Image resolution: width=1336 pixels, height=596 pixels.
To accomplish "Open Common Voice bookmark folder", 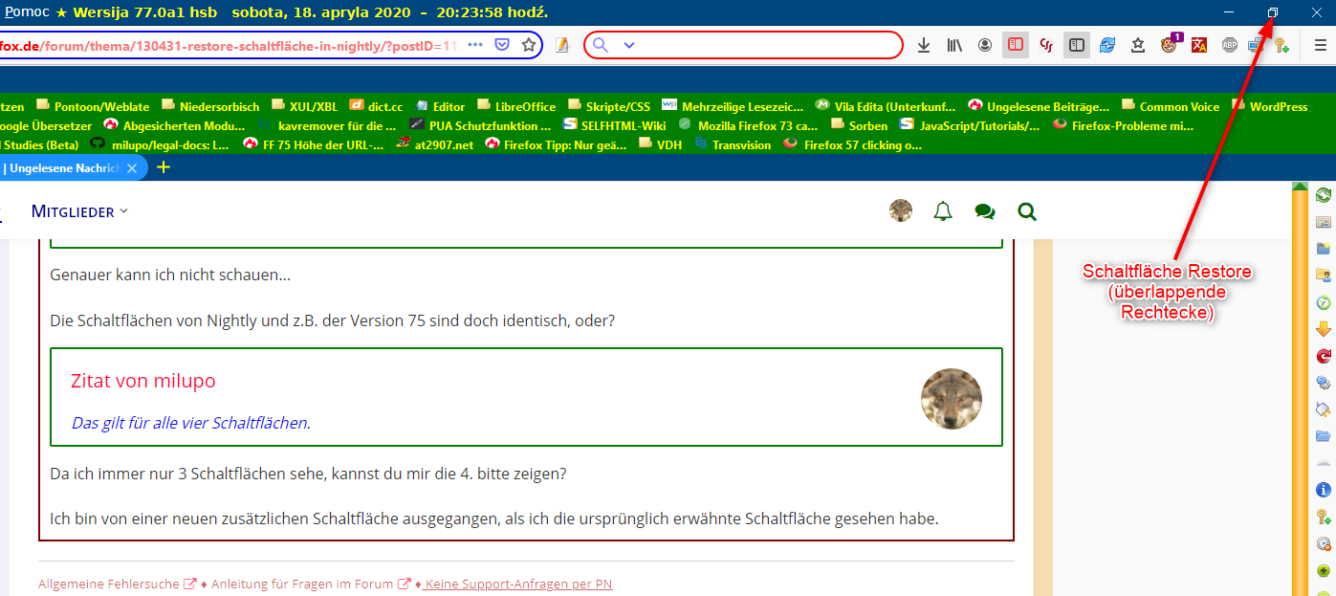I will tap(1171, 106).
